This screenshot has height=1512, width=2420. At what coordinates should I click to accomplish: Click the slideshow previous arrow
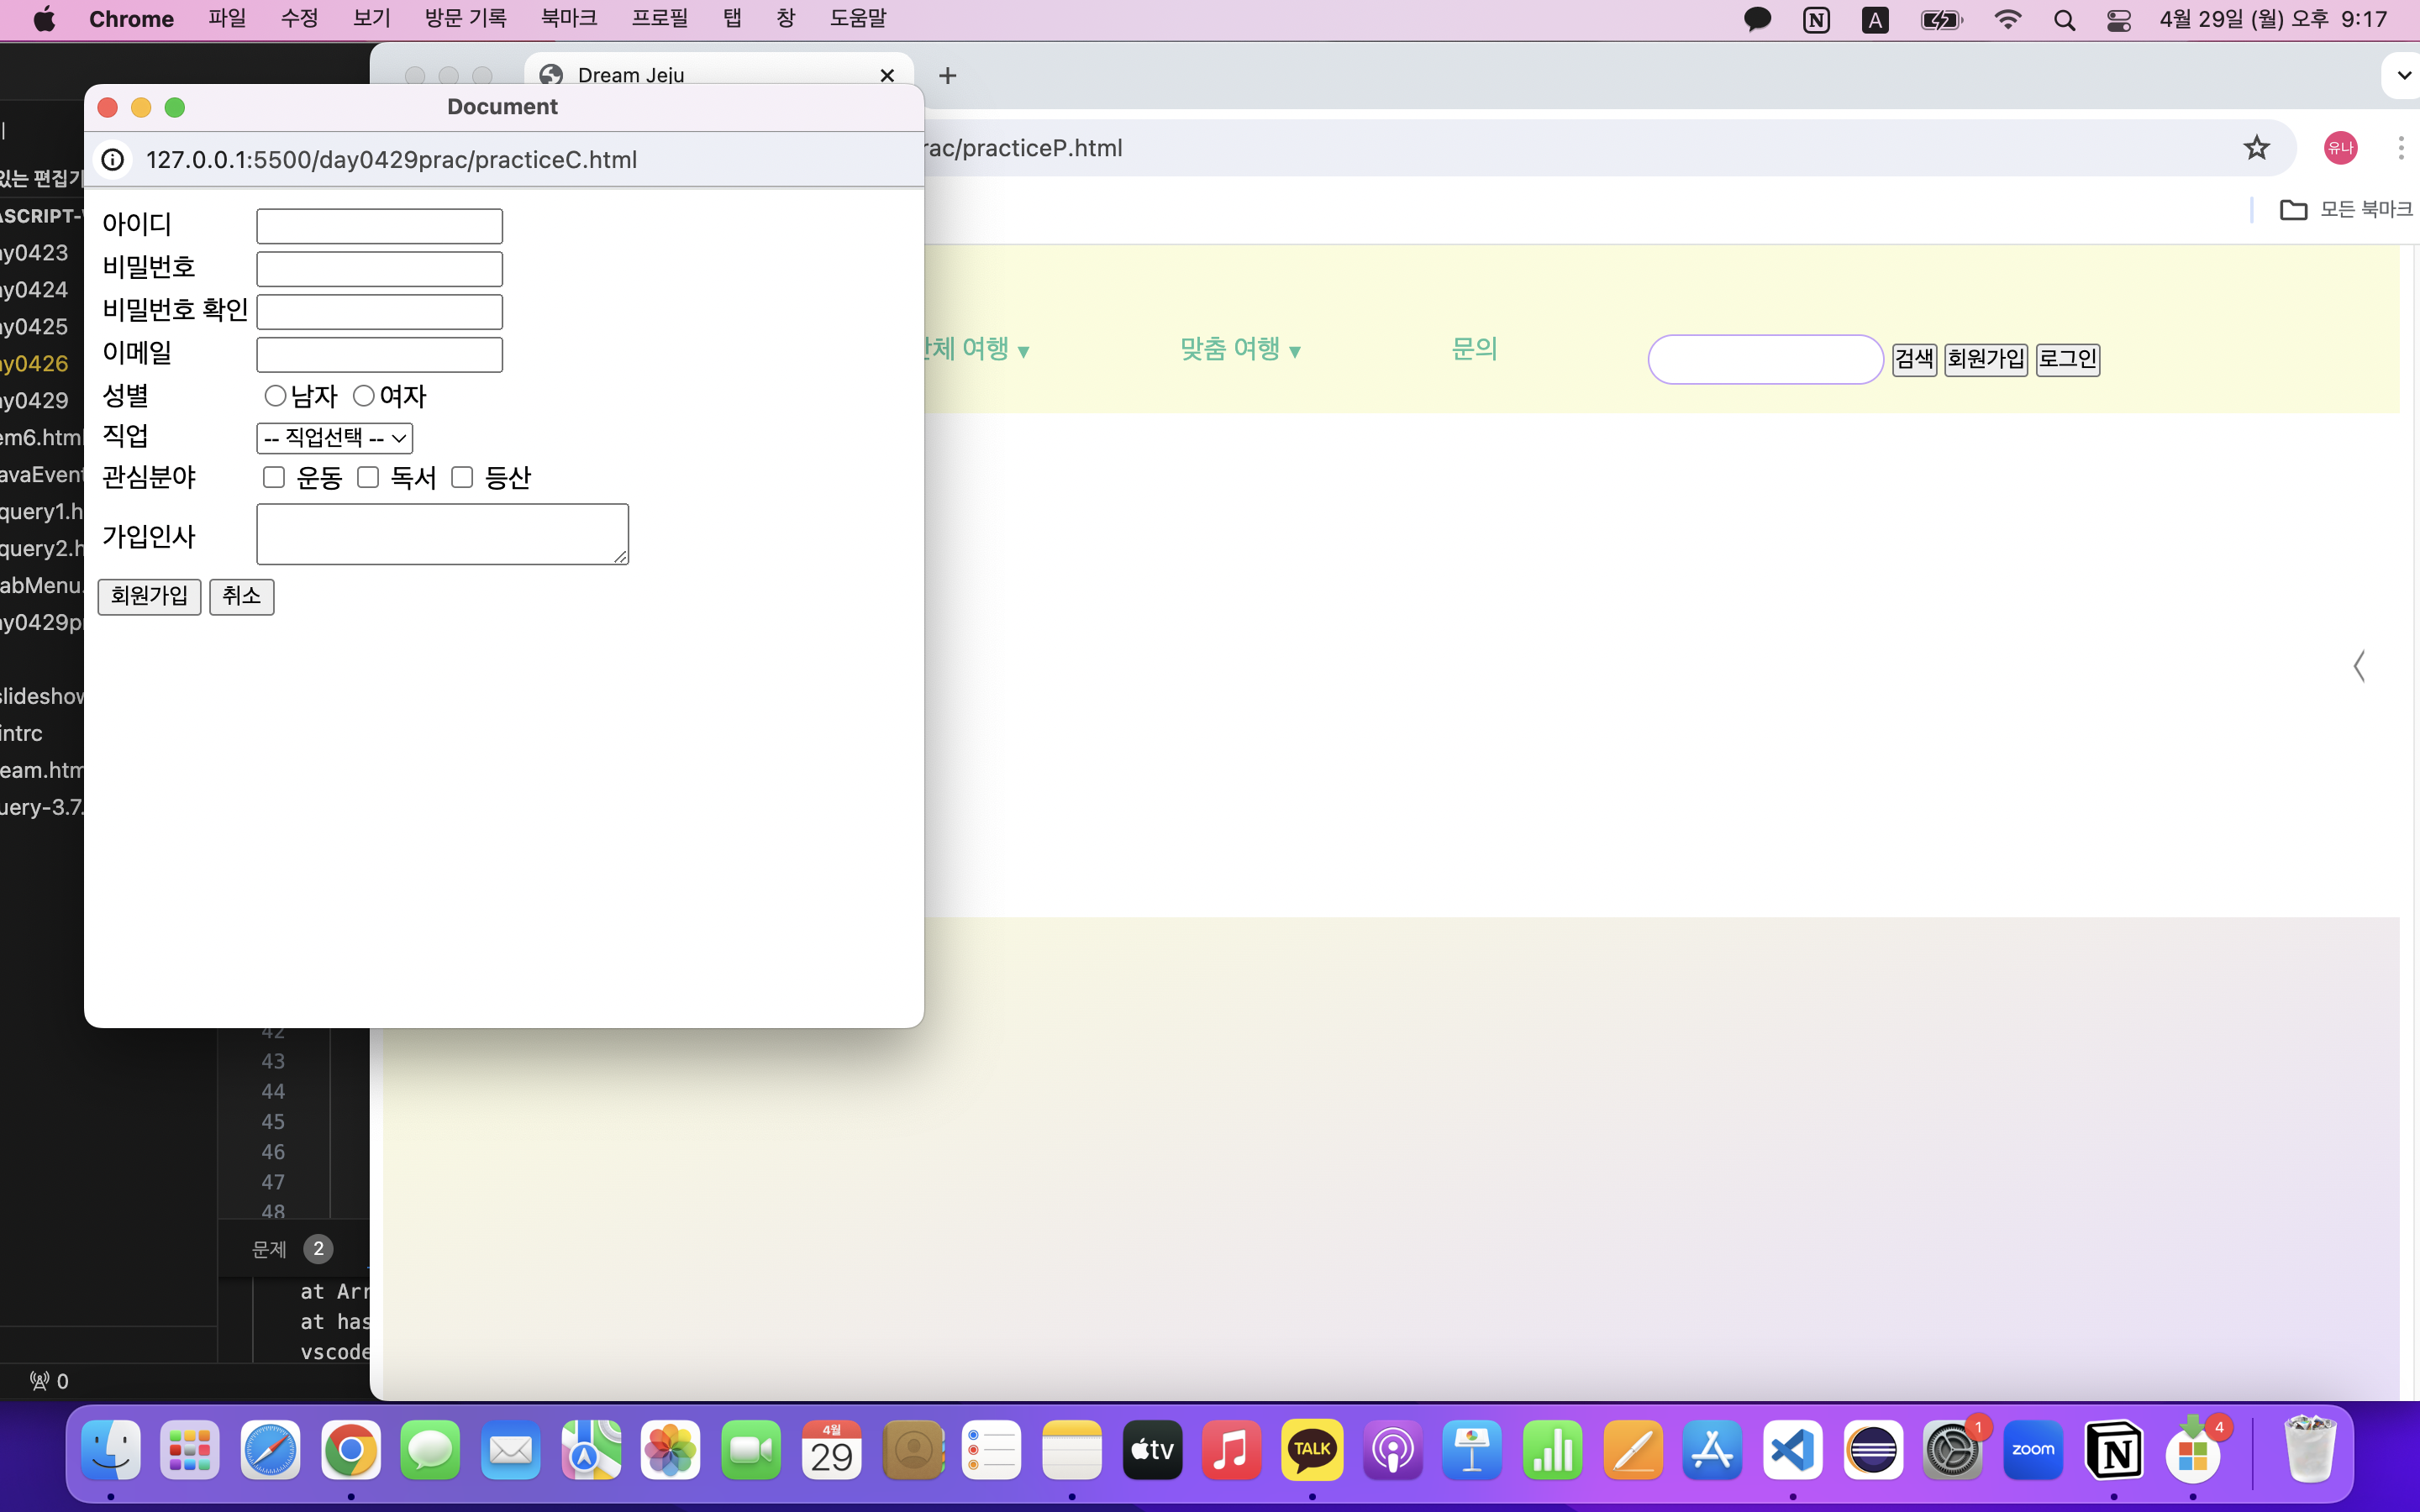pyautogui.click(x=2359, y=666)
